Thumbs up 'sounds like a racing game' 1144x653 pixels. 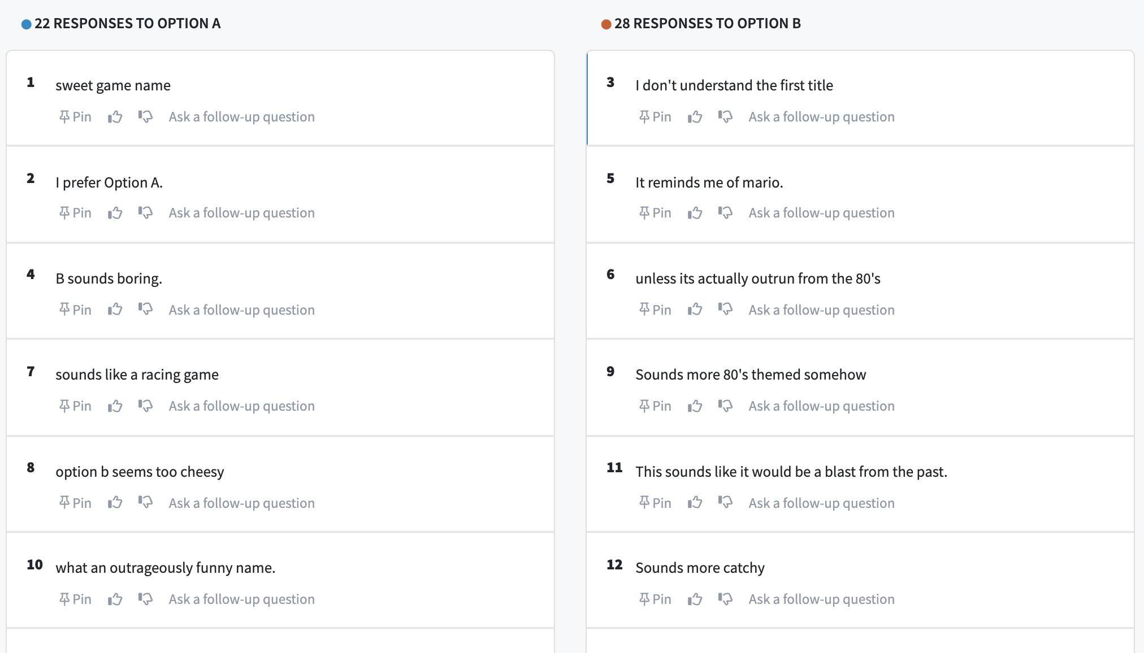115,406
